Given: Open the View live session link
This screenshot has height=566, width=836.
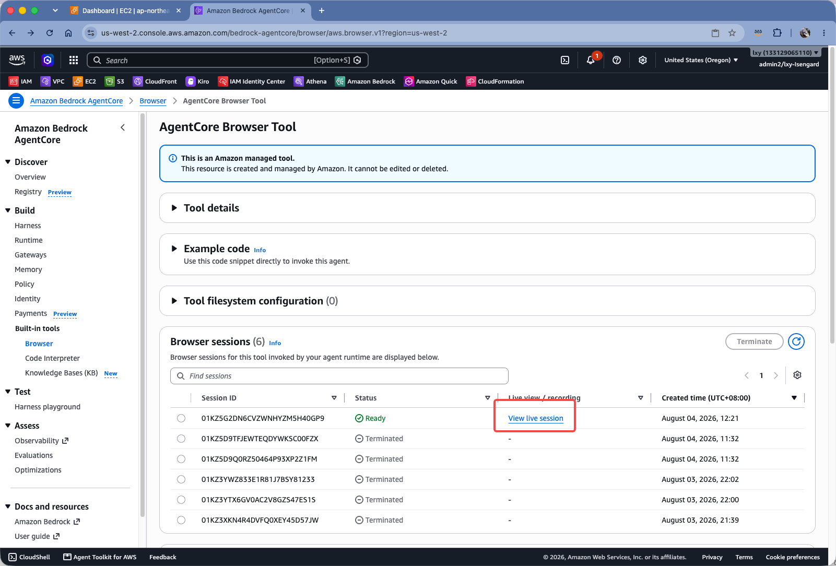Looking at the screenshot, I should point(536,418).
